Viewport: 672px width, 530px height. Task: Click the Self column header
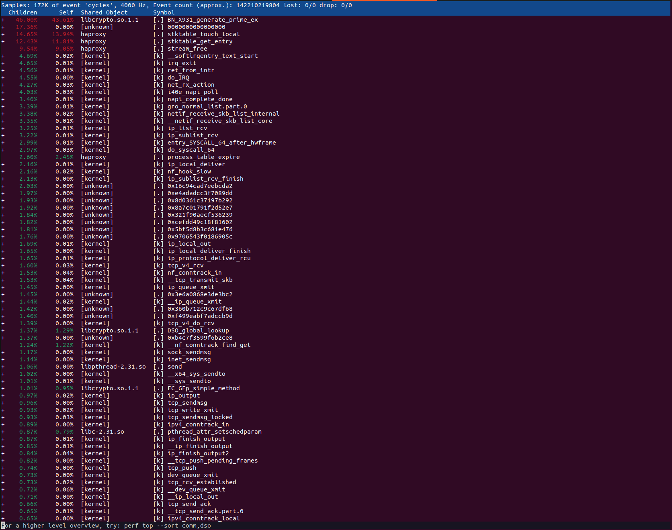[66, 12]
